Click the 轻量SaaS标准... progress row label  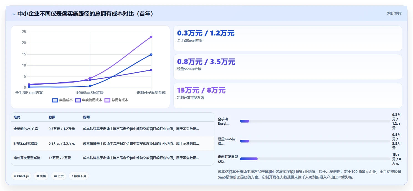pos(227,141)
